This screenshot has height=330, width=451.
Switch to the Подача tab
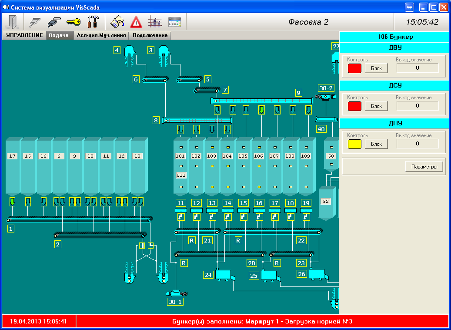click(x=59, y=36)
